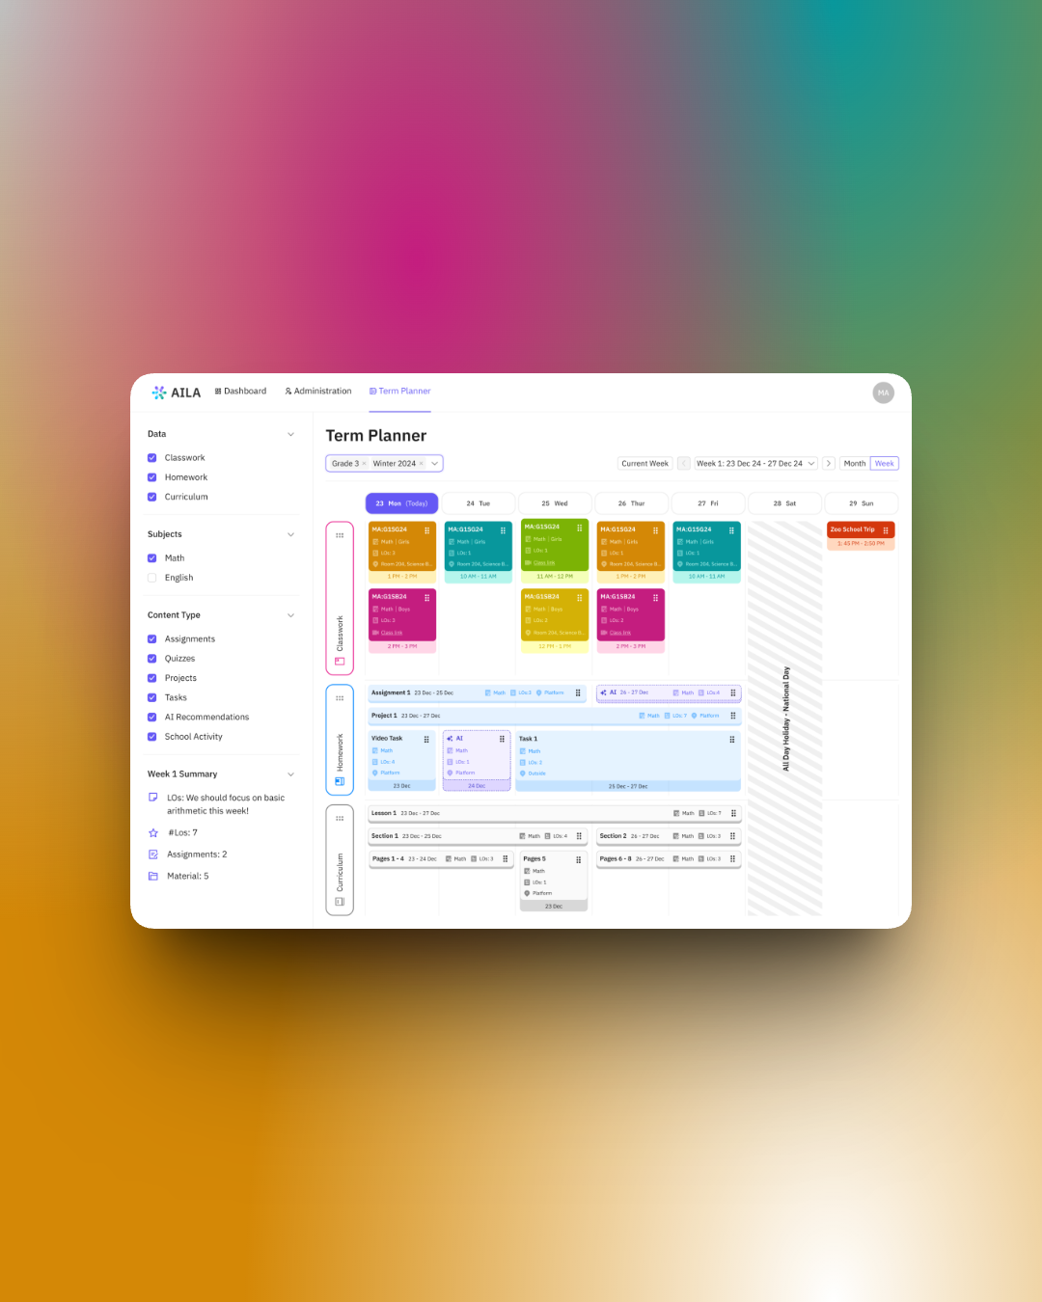Image resolution: width=1042 pixels, height=1302 pixels.
Task: Collapse the Content Type section
Action: (290, 615)
